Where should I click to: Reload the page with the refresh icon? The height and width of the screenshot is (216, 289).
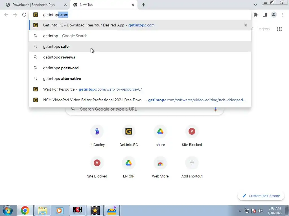coord(24,15)
